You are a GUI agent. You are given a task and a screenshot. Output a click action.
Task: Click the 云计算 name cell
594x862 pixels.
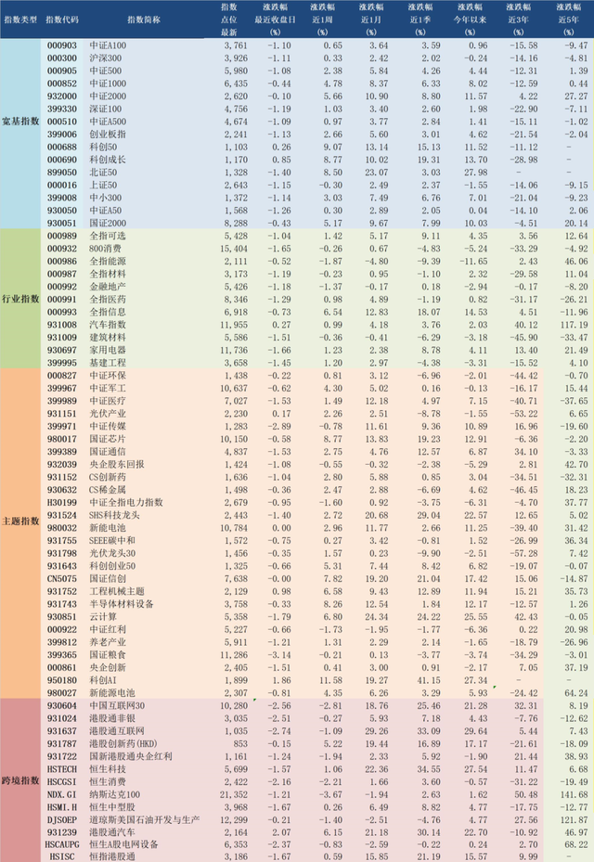103,617
